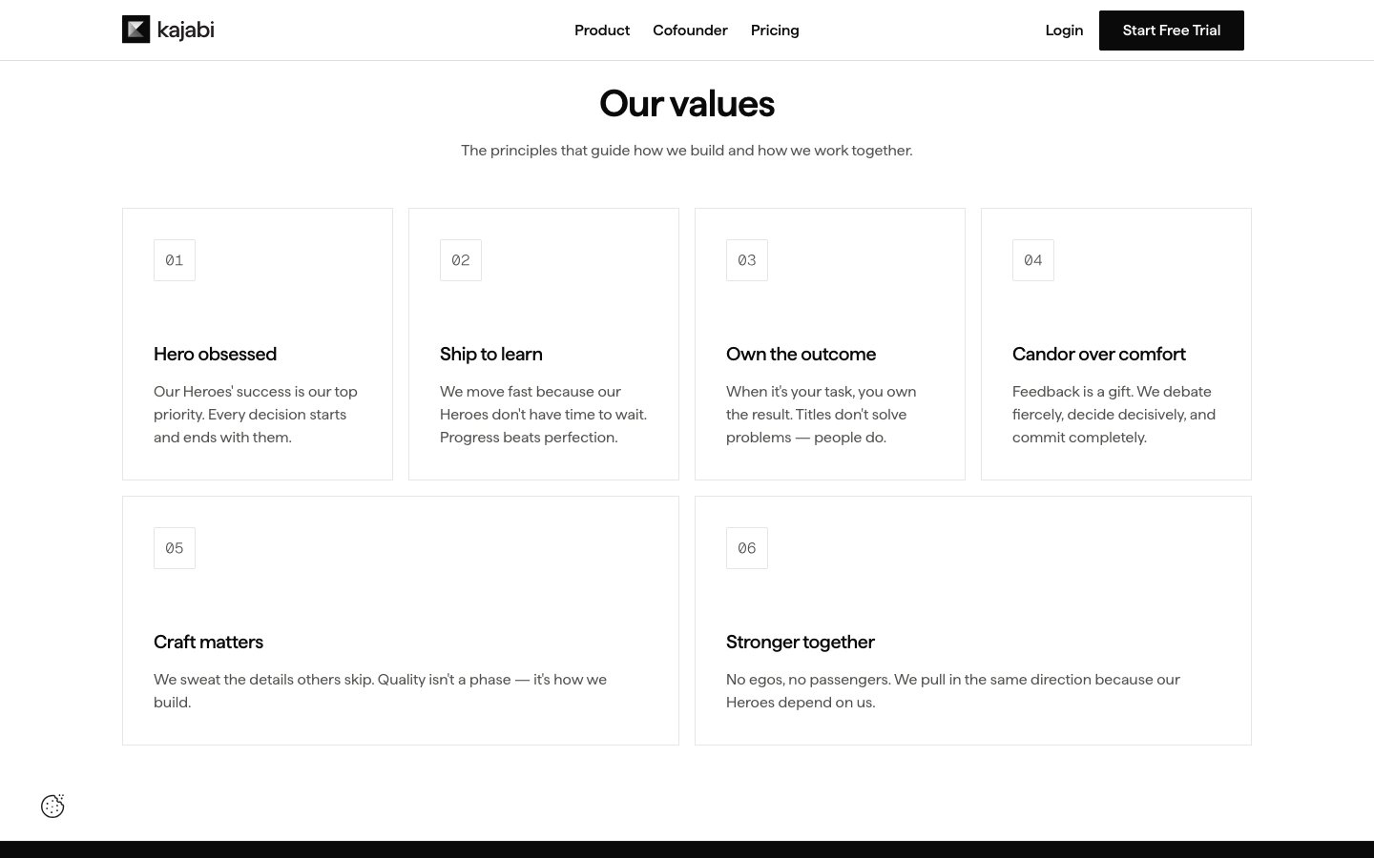Screen dimensions: 1374x858
Task: Go to the Cofounder nav item
Action: pos(690,31)
